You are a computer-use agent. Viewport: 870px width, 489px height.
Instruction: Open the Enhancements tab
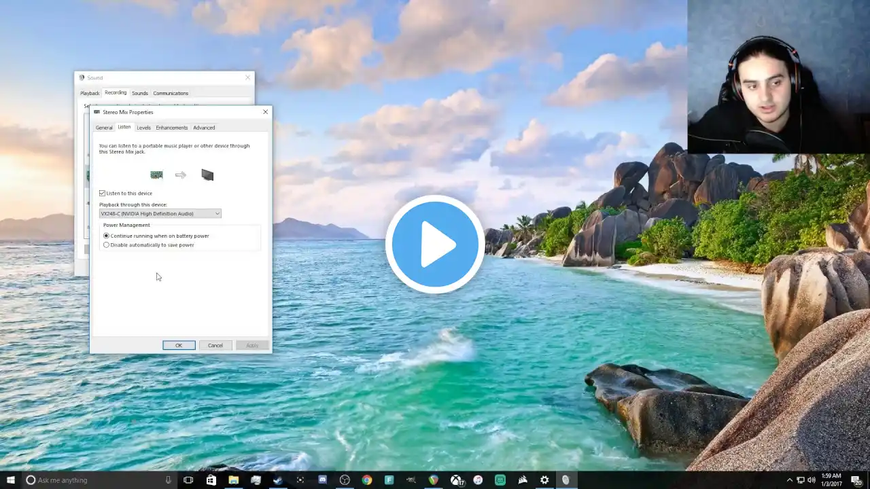click(171, 128)
